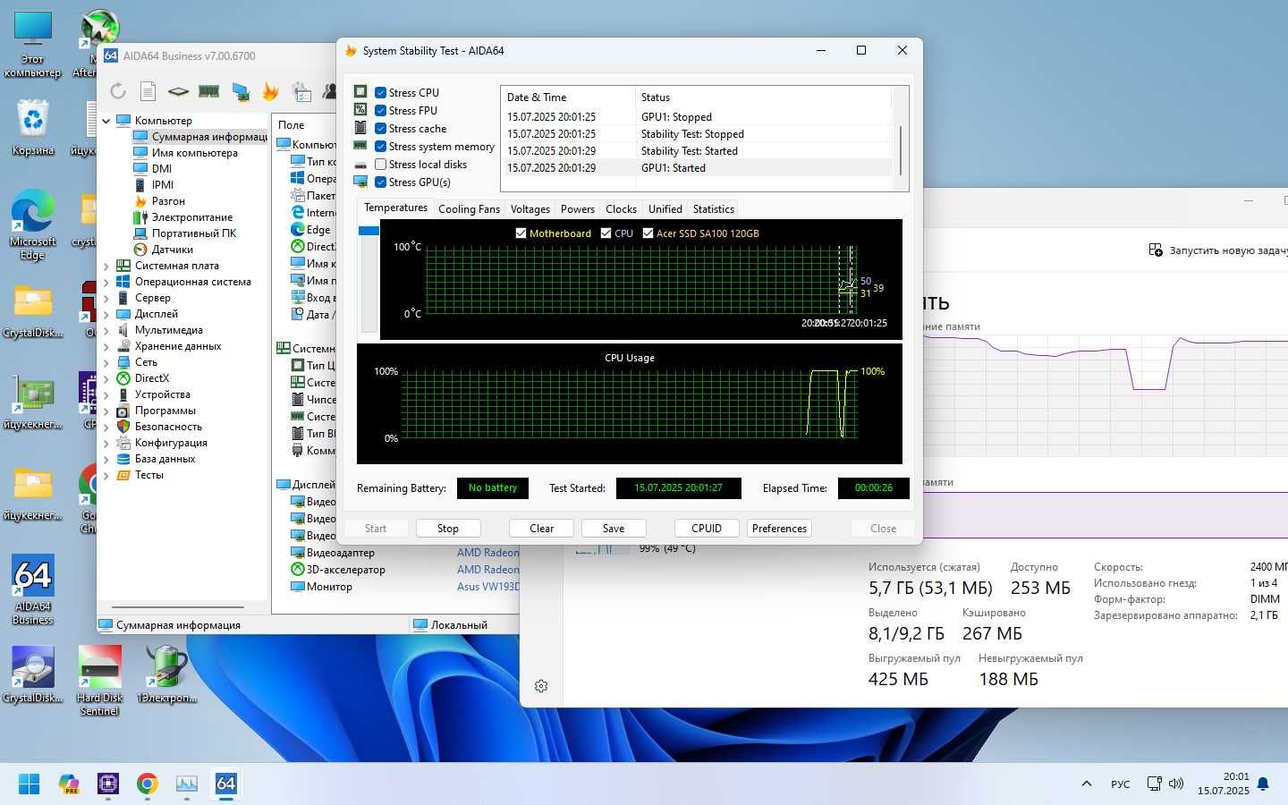1288x805 pixels.
Task: Click Запустить новую задачу in Task Manager
Action: click(1217, 250)
